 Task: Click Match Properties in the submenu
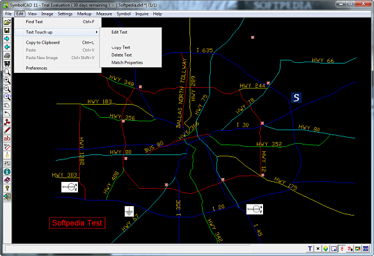(127, 62)
